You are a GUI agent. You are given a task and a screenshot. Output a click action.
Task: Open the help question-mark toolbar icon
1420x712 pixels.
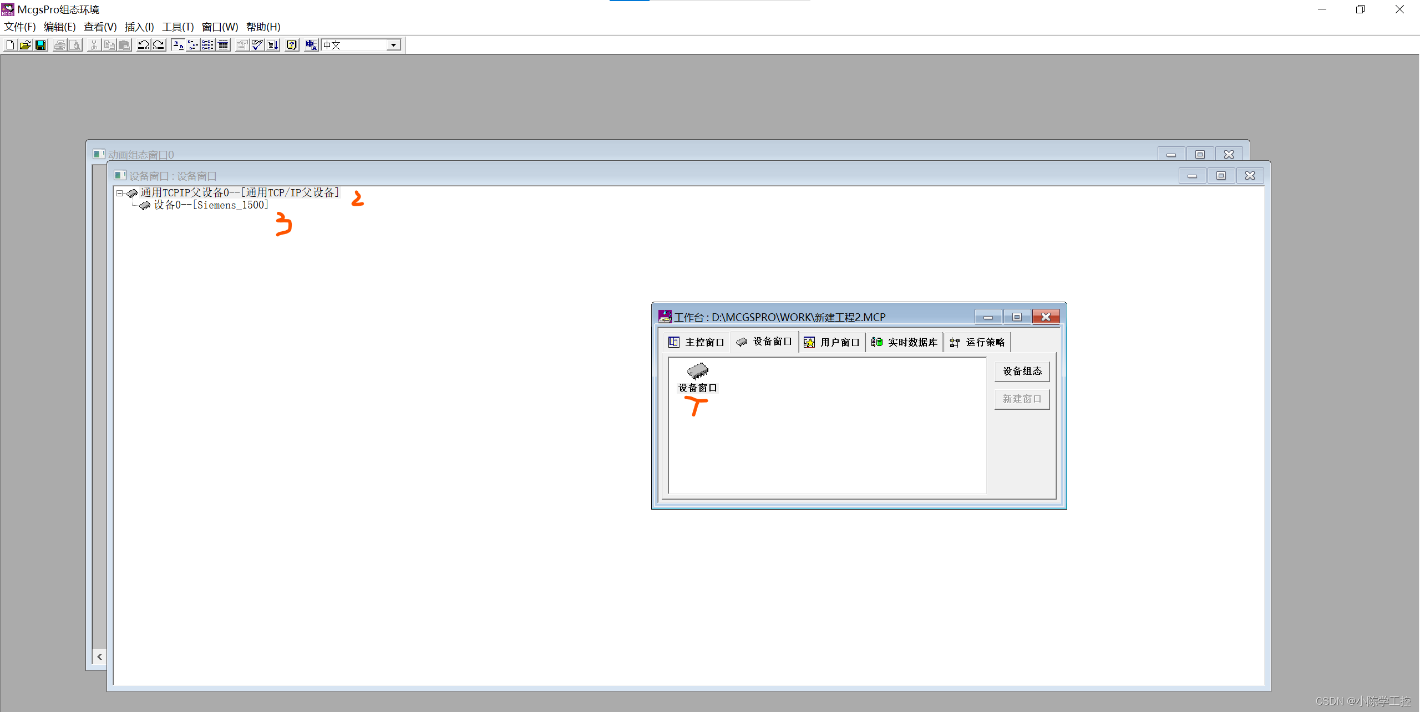292,45
